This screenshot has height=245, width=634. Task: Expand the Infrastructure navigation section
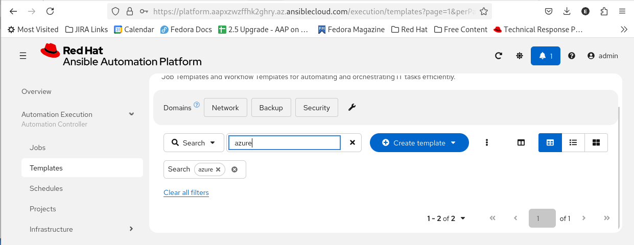tap(131, 229)
